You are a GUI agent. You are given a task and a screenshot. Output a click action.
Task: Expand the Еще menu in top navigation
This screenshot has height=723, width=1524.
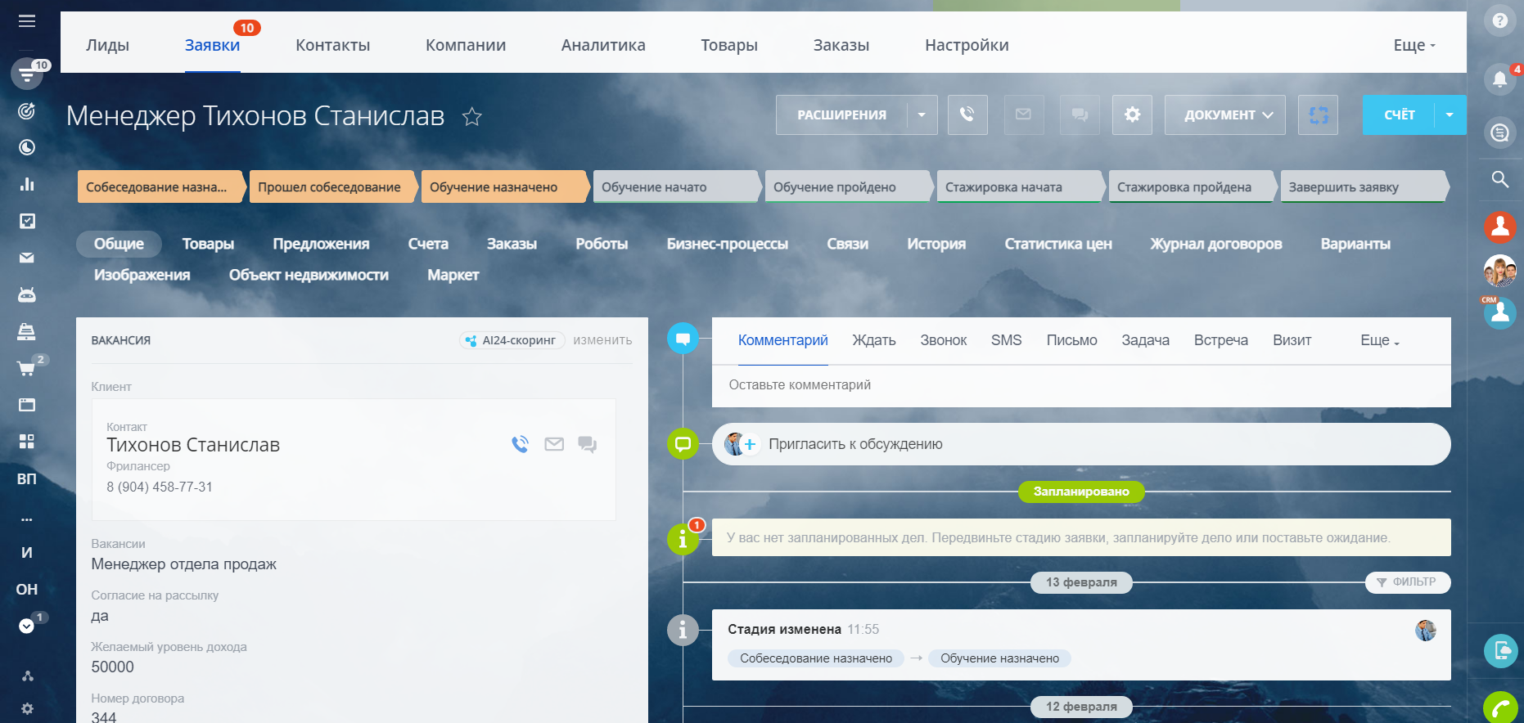[x=1414, y=46]
